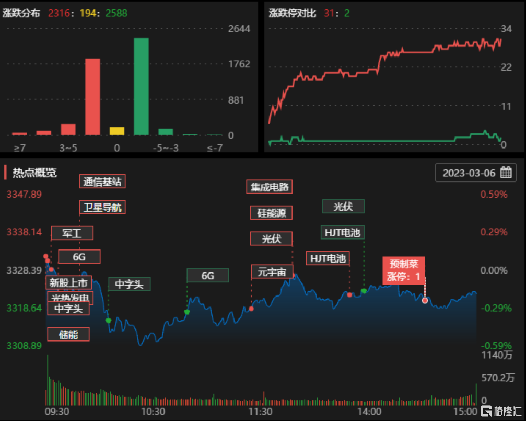The height and width of the screenshot is (421, 526).
Task: Select the green 光伏 tag
Action: point(343,207)
